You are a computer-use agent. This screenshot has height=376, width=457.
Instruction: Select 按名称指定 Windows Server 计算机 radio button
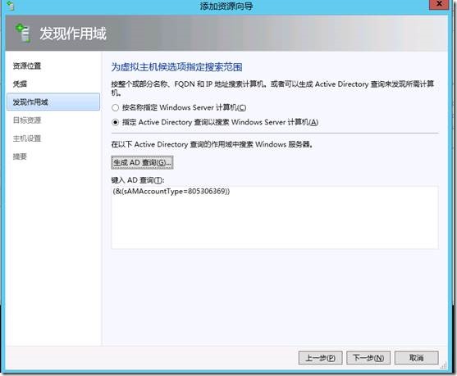pyautogui.click(x=115, y=108)
